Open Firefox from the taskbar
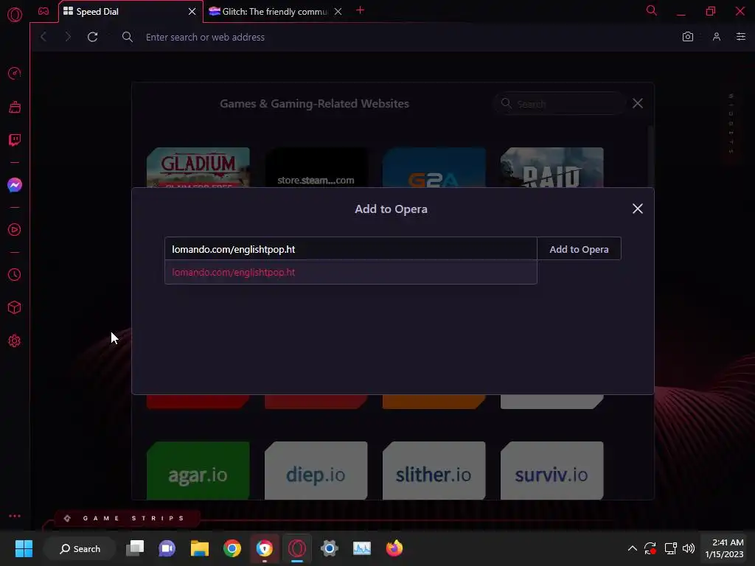Viewport: 755px width, 566px height. 394,548
